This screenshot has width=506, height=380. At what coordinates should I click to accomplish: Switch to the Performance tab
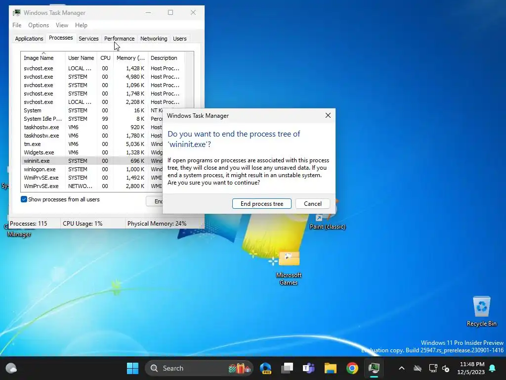click(119, 39)
